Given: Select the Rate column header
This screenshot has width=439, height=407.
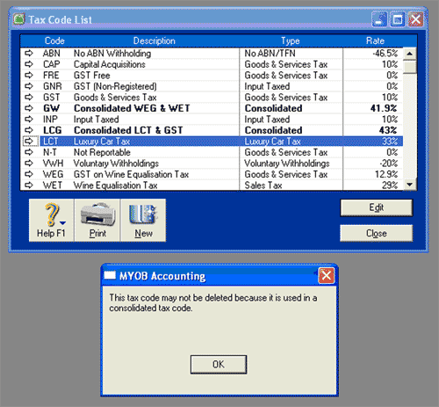Looking at the screenshot, I should point(375,40).
